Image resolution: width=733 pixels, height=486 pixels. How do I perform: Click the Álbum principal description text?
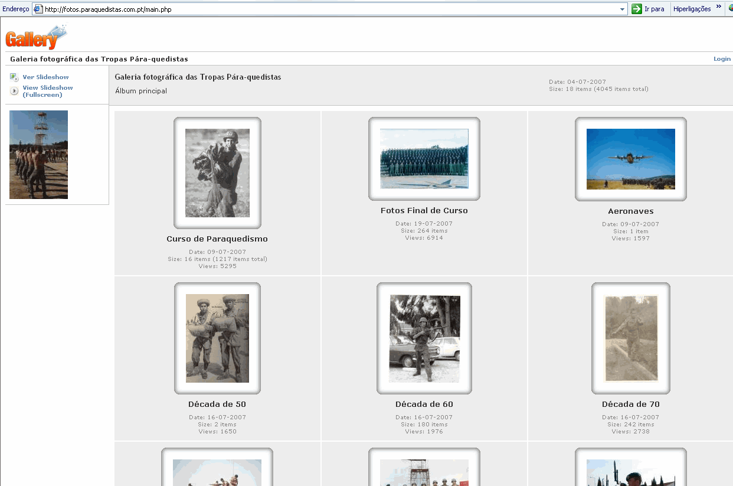pos(141,91)
